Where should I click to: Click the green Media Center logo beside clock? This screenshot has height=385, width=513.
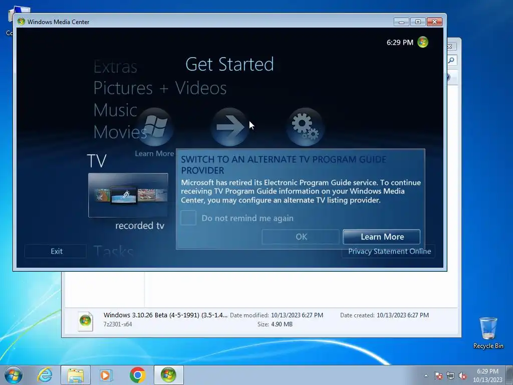[x=423, y=42]
